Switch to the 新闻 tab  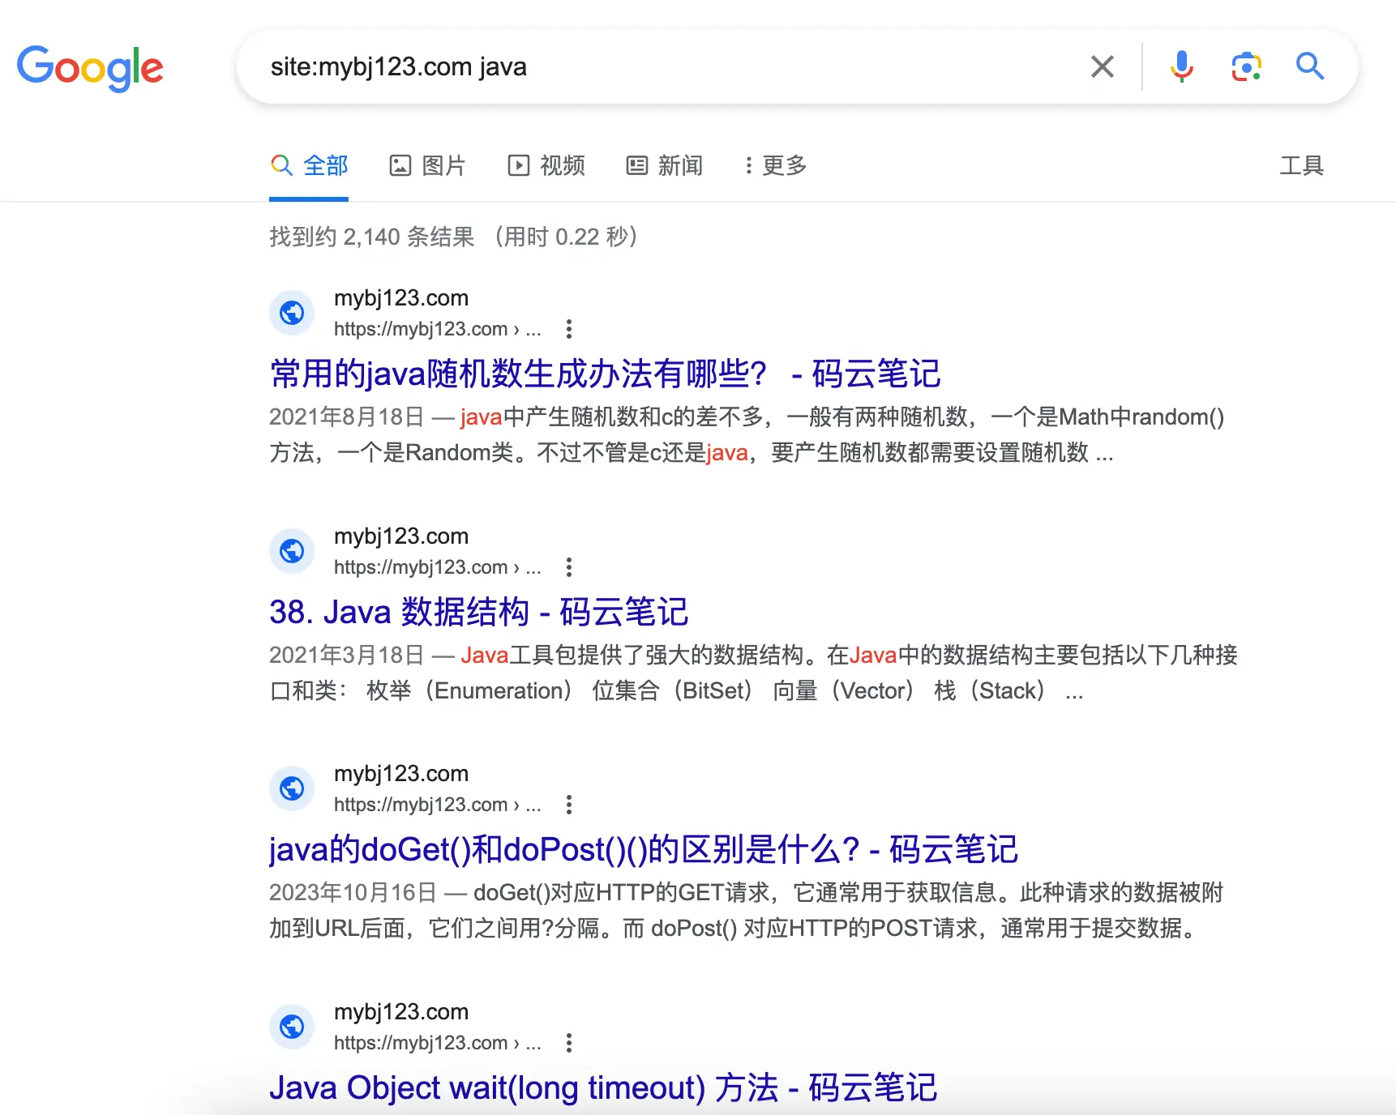tap(664, 165)
